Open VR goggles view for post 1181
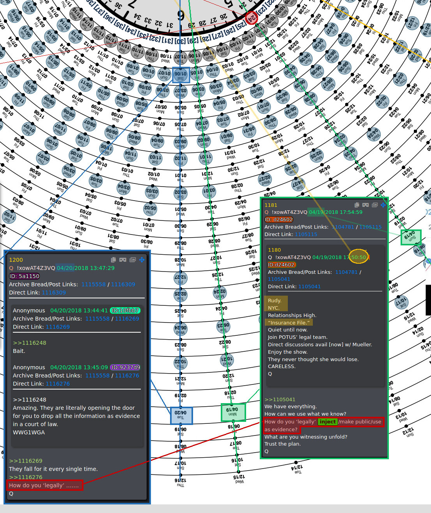The image size is (431, 513). [365, 205]
